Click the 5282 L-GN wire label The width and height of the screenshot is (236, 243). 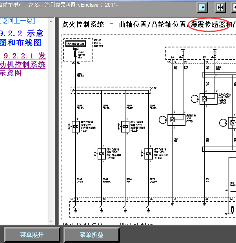pos(80,180)
